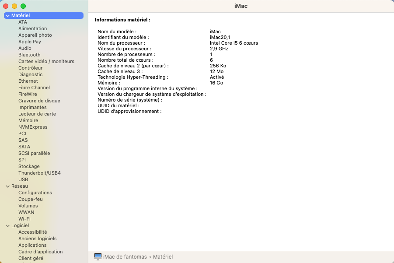Open Volumes under Réseau
The image size is (394, 263).
click(28, 206)
